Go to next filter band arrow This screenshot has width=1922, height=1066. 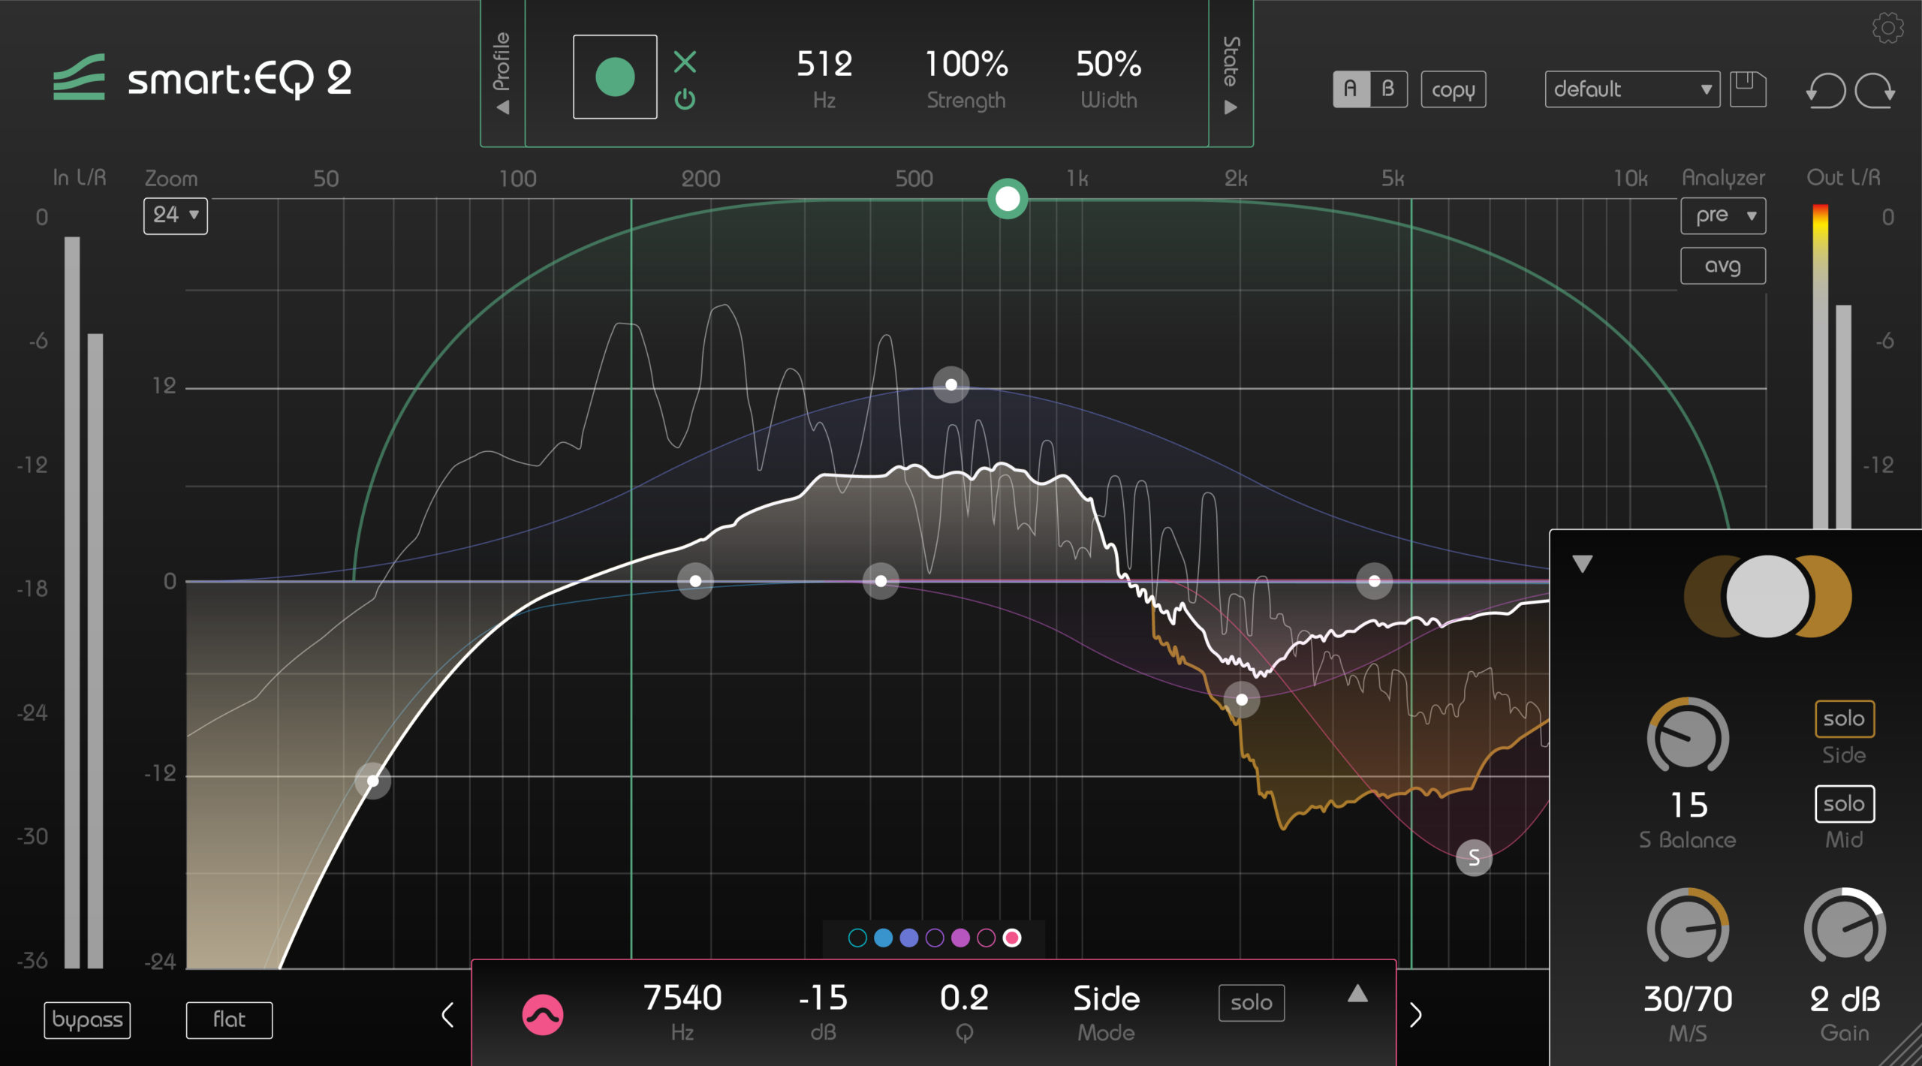(1416, 1015)
